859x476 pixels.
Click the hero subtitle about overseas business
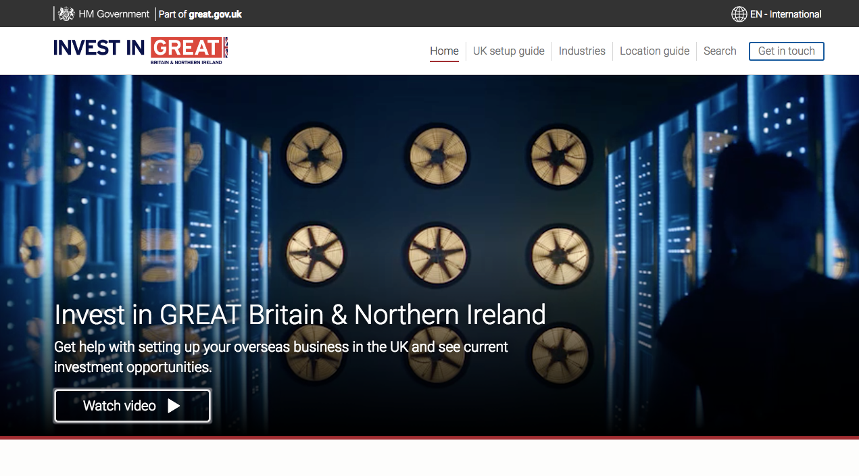pyautogui.click(x=280, y=356)
